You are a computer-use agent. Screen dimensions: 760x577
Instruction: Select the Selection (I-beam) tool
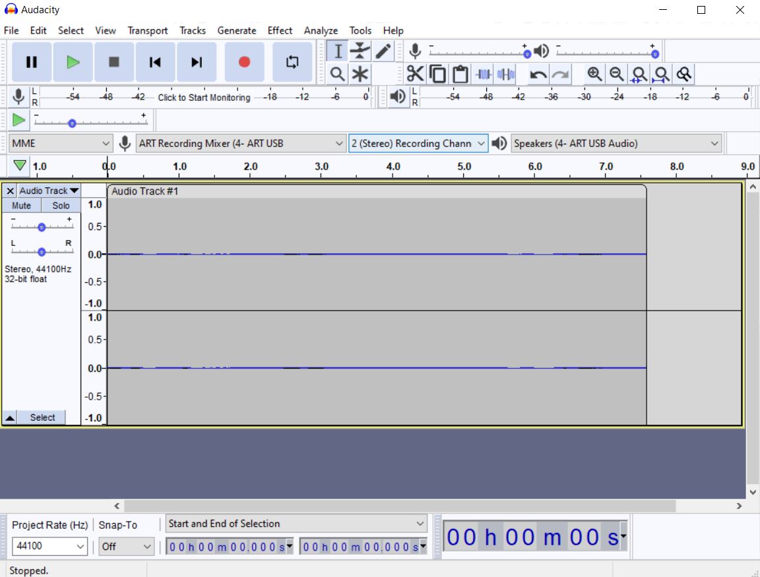coord(338,51)
